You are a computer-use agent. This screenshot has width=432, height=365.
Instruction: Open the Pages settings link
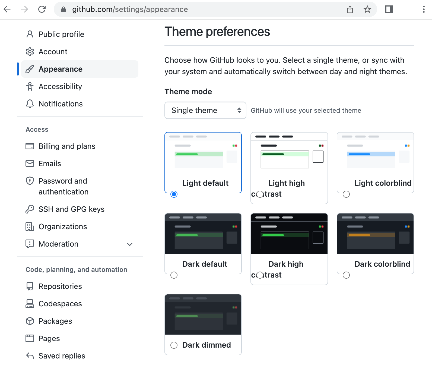click(x=80, y=338)
